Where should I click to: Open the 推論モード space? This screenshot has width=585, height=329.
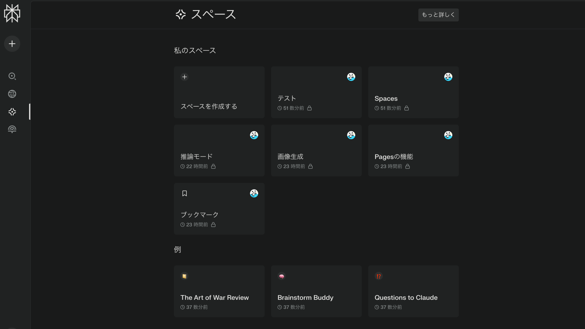click(x=219, y=150)
